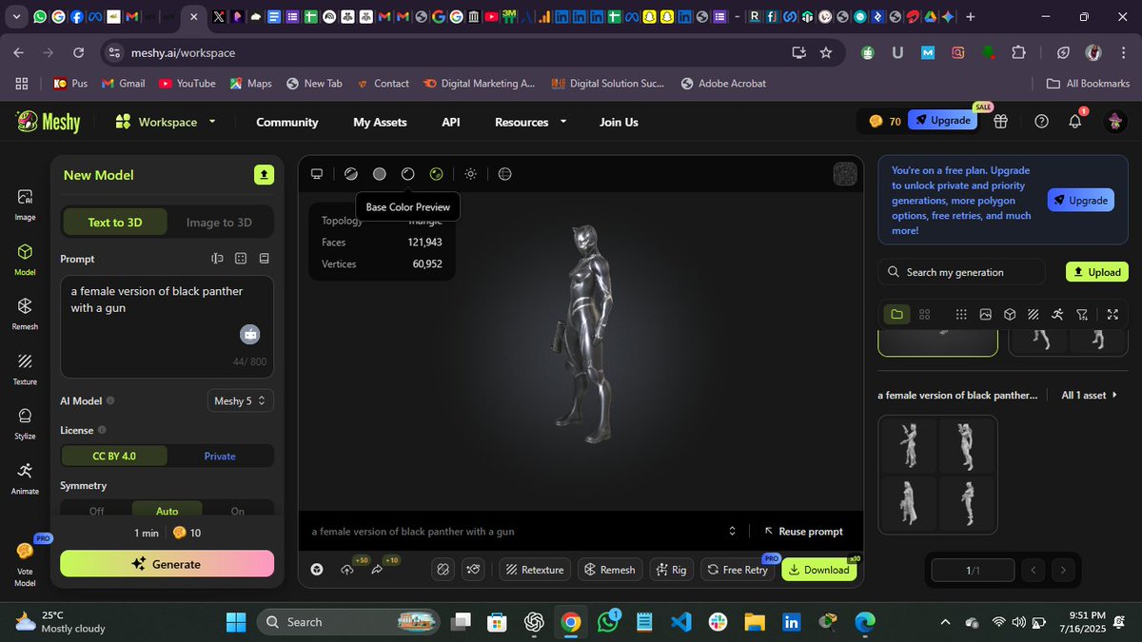1142x642 pixels.
Task: Open the Join Us menu item
Action: pos(619,122)
